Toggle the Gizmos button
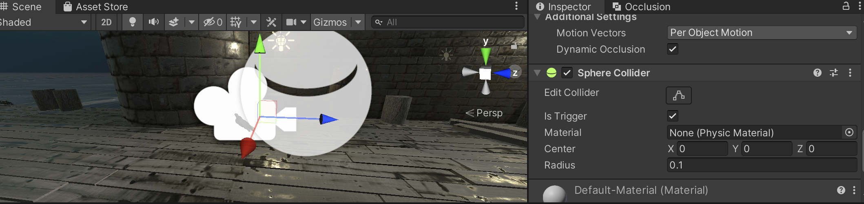 [330, 22]
